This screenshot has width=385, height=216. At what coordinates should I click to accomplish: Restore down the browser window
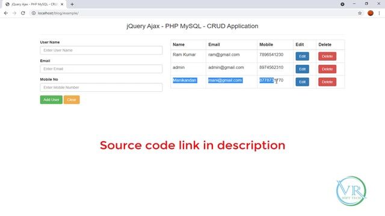click(x=366, y=4)
